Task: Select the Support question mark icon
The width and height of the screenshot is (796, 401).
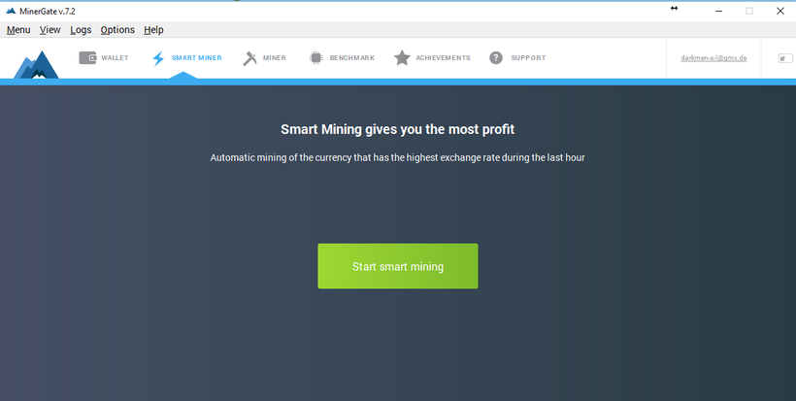Action: [496, 58]
